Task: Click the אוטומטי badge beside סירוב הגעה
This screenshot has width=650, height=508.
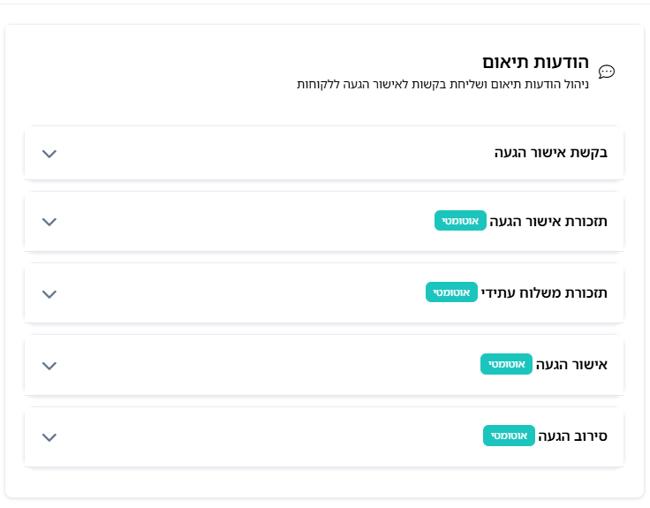Action: tap(509, 436)
